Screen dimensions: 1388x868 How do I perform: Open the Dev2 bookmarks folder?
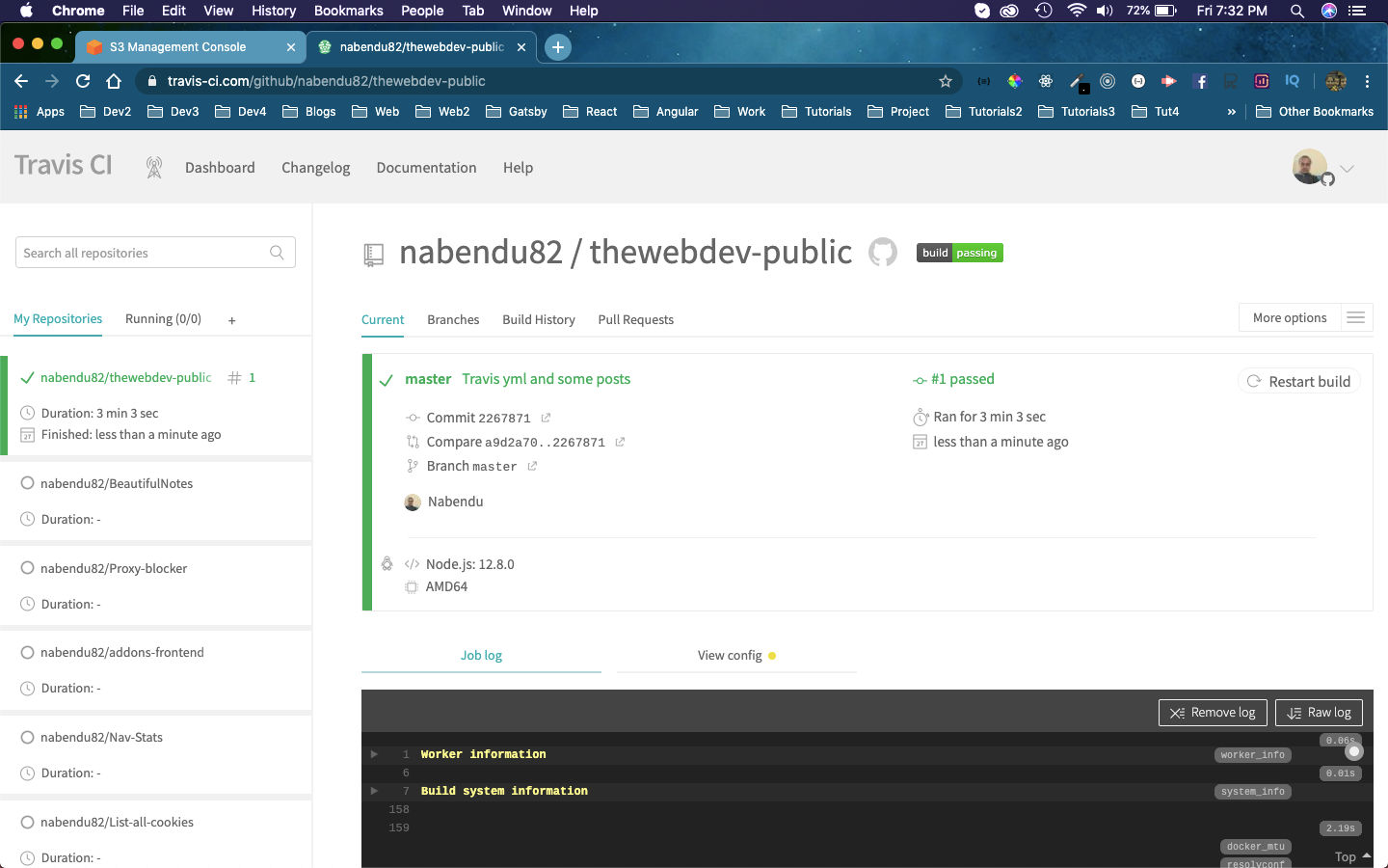tap(105, 112)
